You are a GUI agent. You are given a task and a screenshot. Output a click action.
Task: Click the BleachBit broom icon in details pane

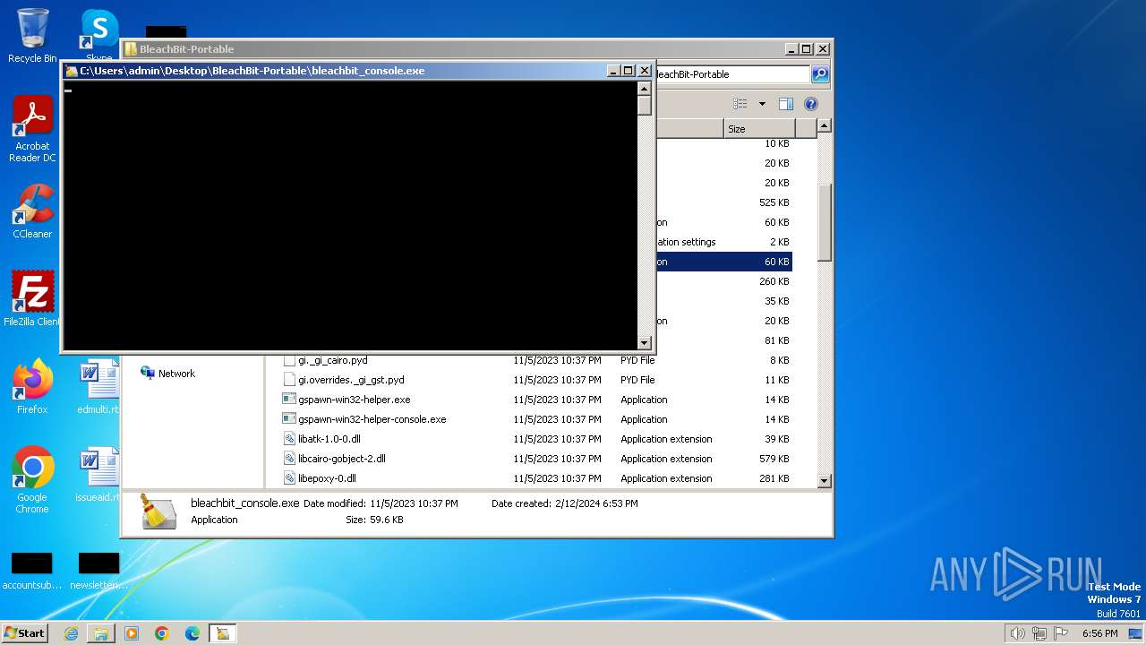[158, 512]
